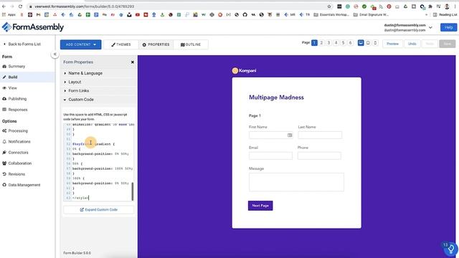Expand the Name & Language section

point(99,73)
